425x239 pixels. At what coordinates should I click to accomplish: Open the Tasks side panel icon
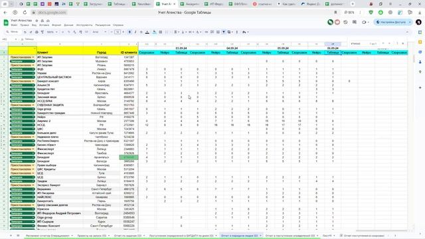(420, 52)
